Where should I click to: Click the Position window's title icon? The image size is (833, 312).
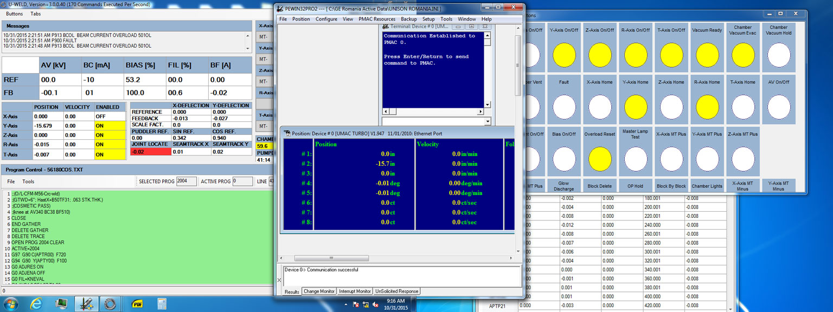tap(287, 133)
